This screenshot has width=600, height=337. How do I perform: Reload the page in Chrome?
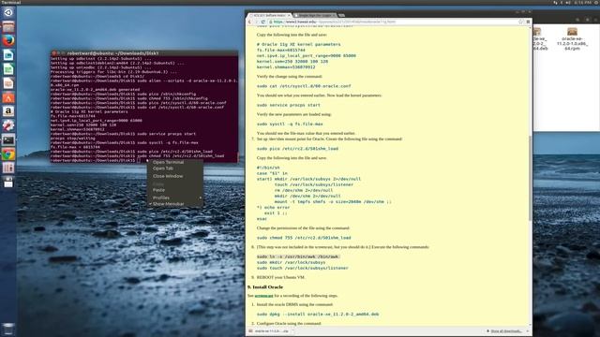(x=262, y=22)
